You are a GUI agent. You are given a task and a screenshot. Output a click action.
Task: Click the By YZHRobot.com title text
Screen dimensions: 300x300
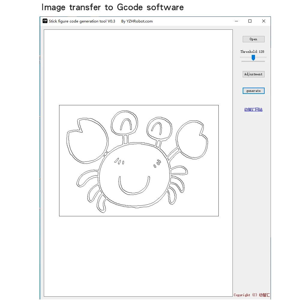coord(137,21)
